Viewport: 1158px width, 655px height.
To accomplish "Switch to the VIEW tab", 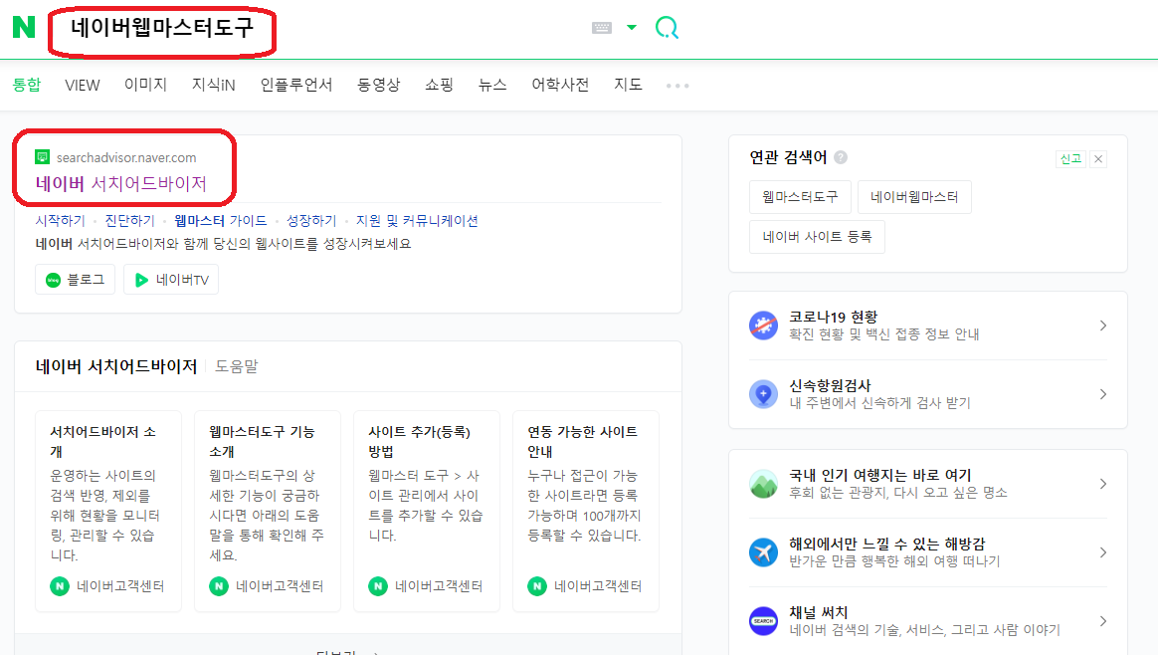I will (82, 85).
